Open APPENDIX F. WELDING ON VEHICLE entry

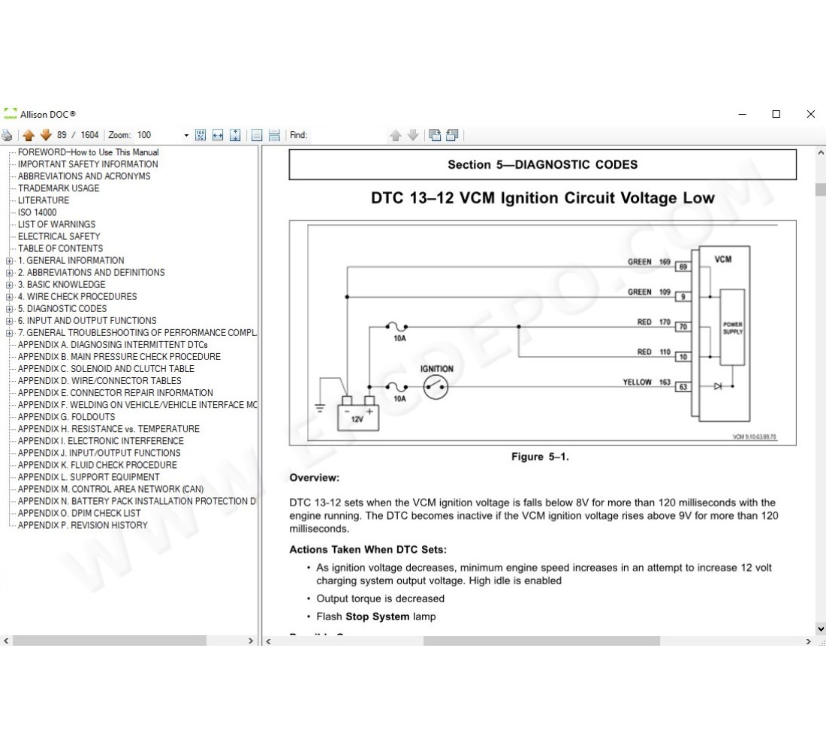tap(137, 405)
